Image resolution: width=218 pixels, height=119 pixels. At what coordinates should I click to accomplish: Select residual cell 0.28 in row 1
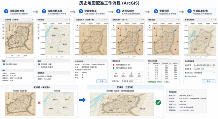pyautogui.click(x=157, y=65)
